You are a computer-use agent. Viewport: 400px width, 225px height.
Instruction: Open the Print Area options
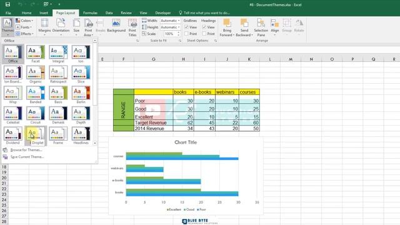pos(88,27)
